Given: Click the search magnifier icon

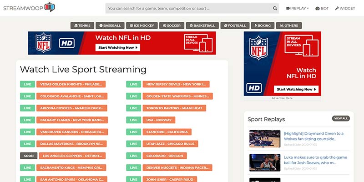Looking at the screenshot, I should point(275,8).
